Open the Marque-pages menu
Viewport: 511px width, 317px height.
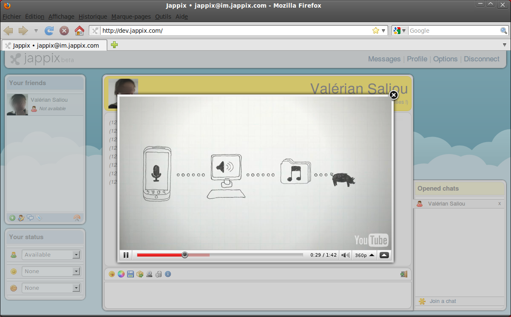[131, 17]
